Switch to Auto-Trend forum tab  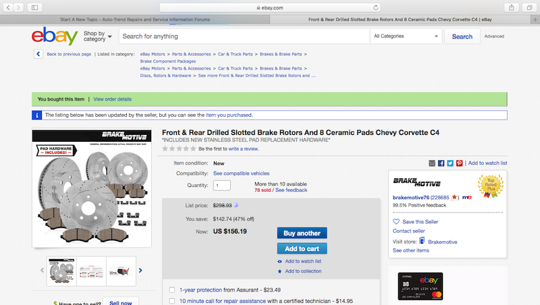click(135, 20)
